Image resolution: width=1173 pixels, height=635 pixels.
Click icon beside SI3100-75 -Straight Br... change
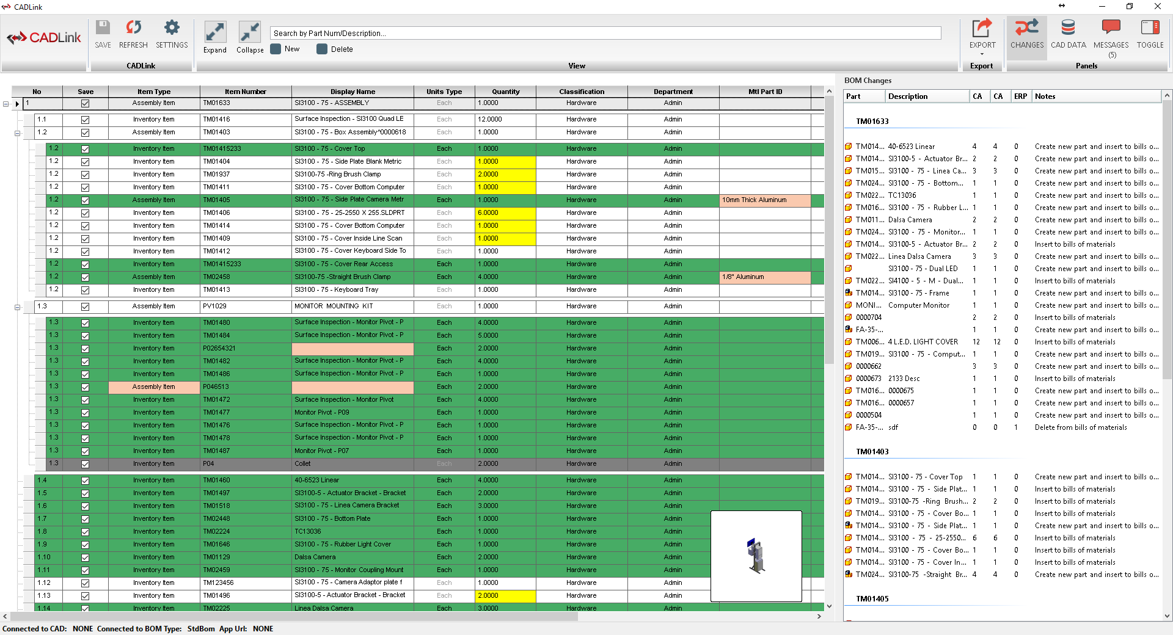tap(849, 575)
